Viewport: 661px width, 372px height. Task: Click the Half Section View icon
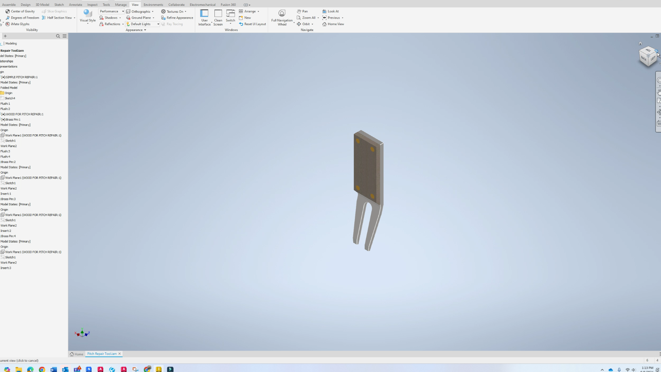44,18
